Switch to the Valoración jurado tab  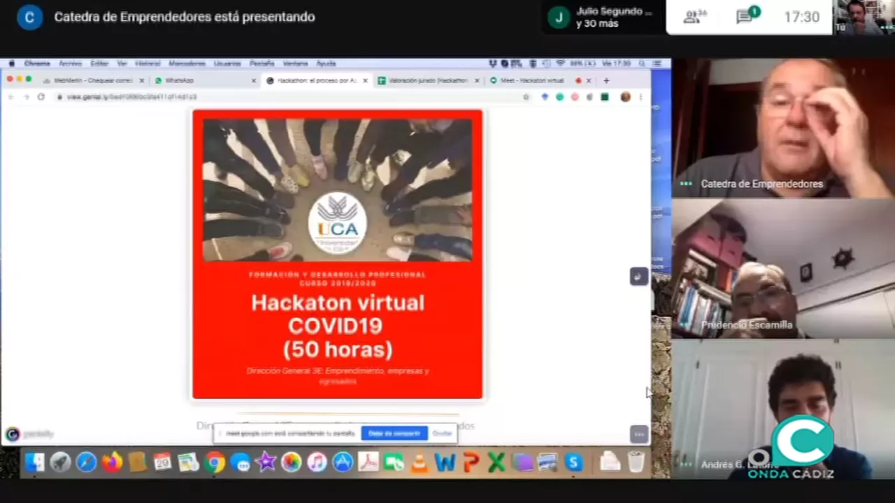427,81
